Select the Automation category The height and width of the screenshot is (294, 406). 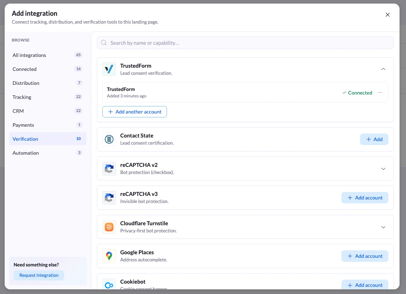click(48, 153)
